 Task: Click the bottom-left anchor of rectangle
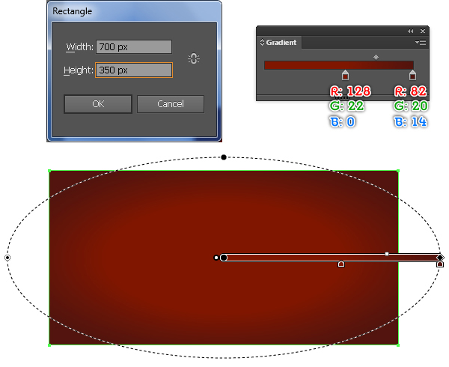[x=49, y=345]
